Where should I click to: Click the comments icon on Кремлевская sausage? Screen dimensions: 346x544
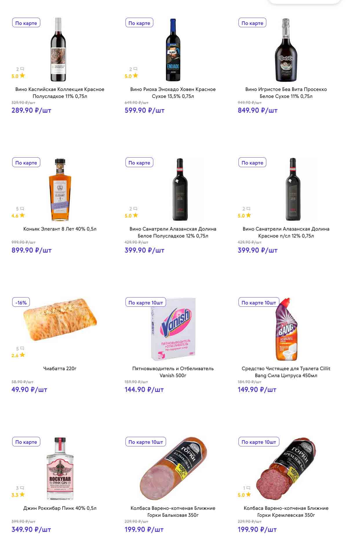point(248,488)
